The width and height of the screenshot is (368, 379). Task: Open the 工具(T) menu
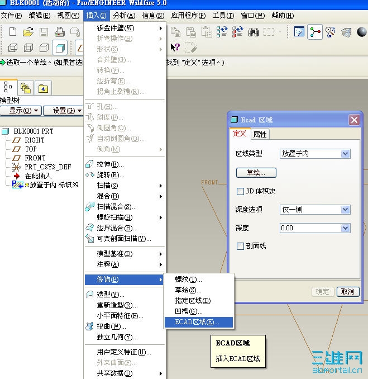point(223,16)
